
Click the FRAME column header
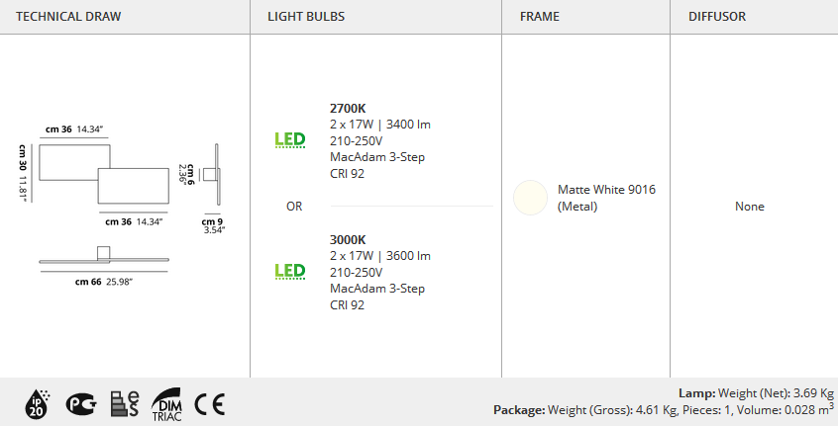(540, 17)
